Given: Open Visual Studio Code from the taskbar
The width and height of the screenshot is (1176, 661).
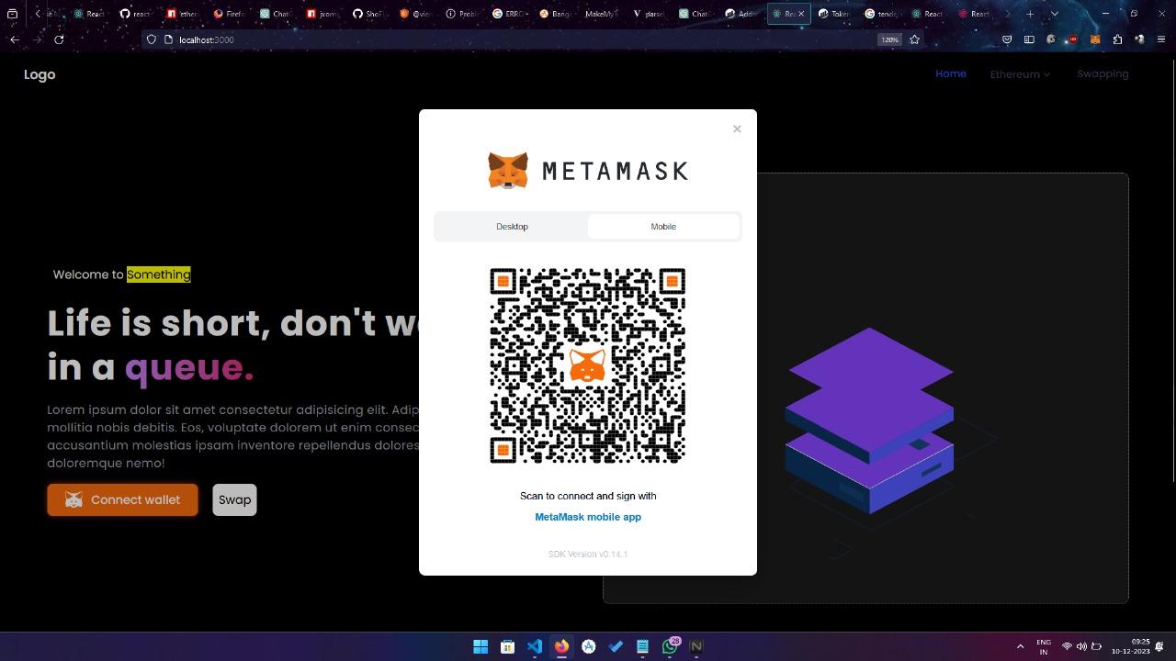Looking at the screenshot, I should (535, 646).
